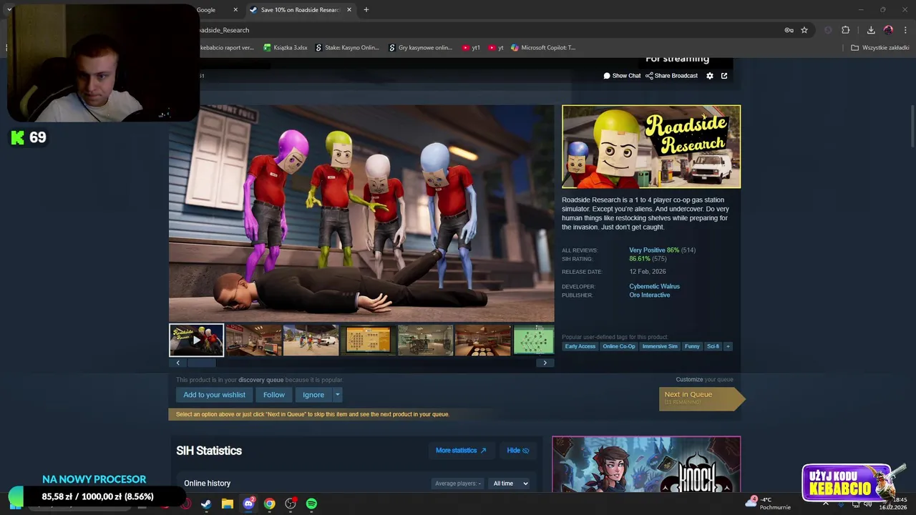
Task: Expand the Ignore options dropdown arrow
Action: pyautogui.click(x=338, y=395)
